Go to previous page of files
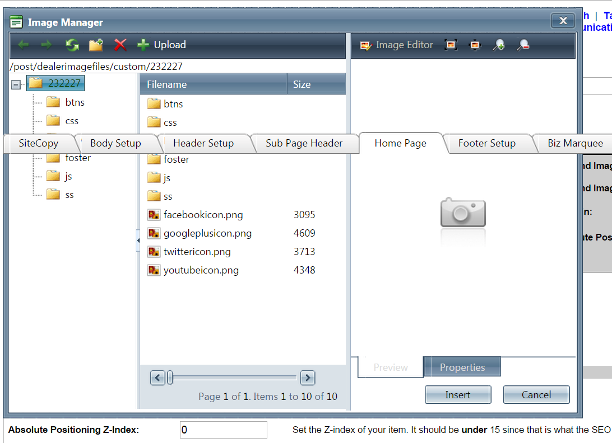Image resolution: width=612 pixels, height=443 pixels. tap(157, 378)
